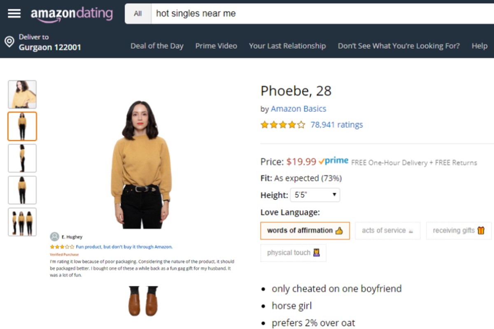Open the 78,941 ratings link

click(337, 125)
